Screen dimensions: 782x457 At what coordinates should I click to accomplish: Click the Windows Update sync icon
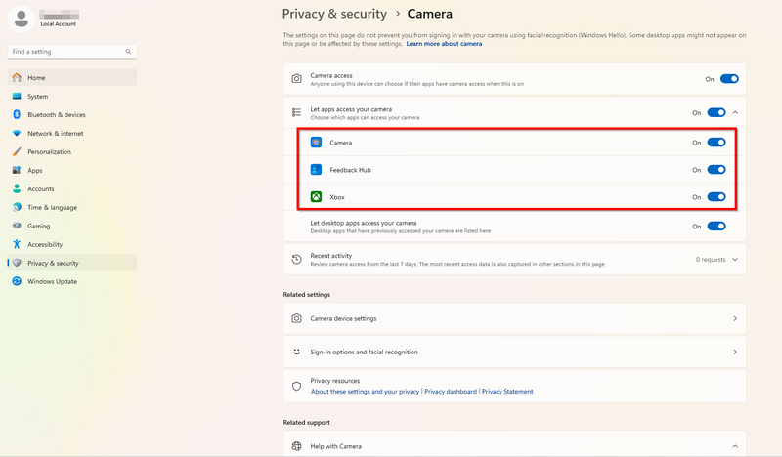(x=17, y=281)
